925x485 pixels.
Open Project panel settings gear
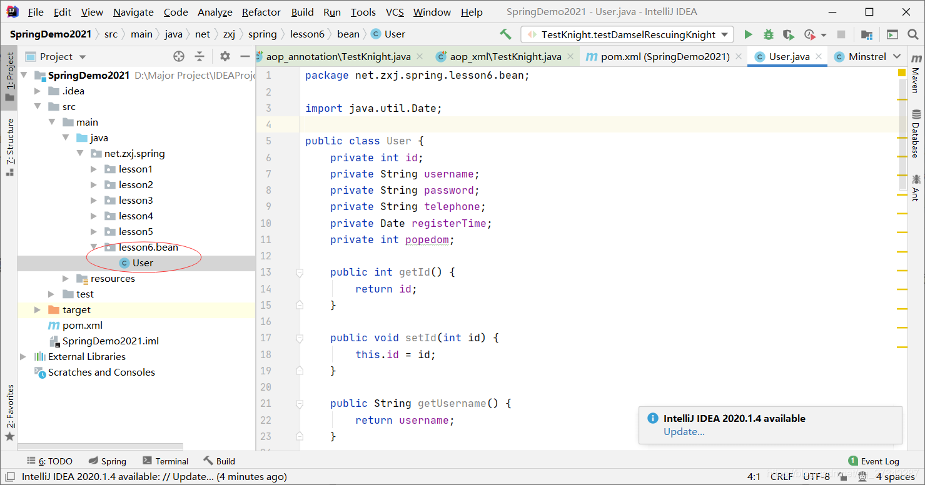click(225, 56)
